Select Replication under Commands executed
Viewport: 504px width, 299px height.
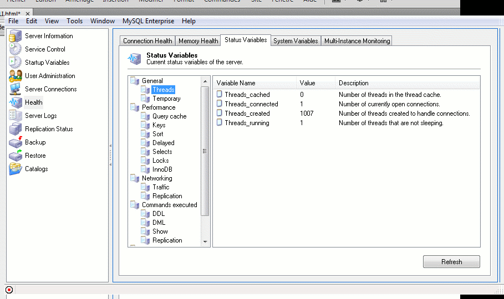coord(167,240)
